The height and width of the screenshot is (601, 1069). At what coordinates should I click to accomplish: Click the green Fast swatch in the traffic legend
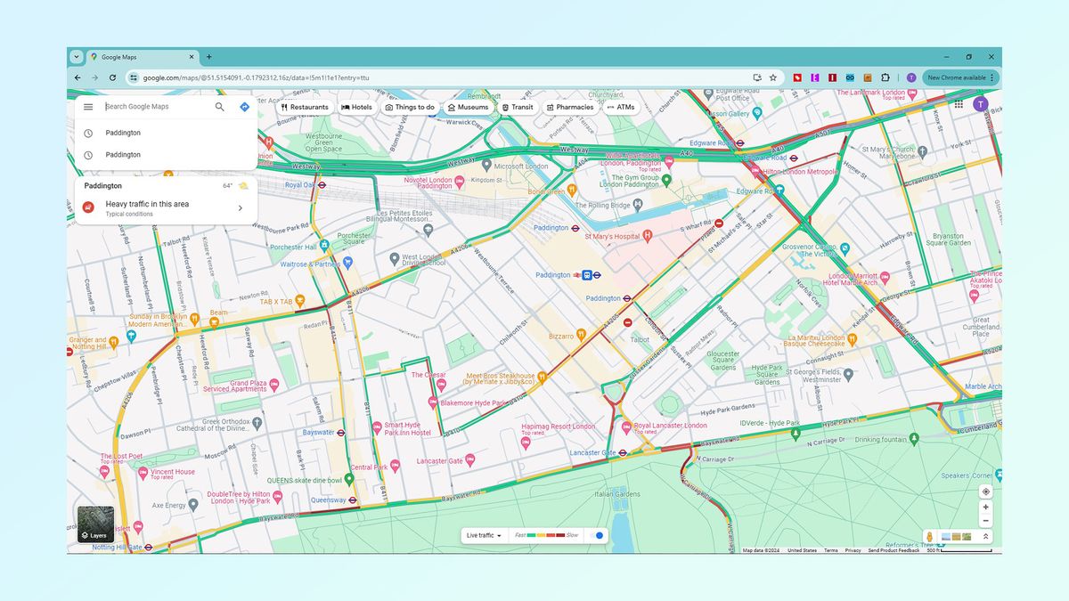coord(531,535)
